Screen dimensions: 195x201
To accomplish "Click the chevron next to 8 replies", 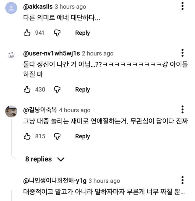I will click(x=61, y=159).
